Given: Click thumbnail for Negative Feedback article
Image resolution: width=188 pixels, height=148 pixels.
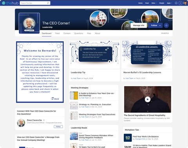Looking at the screenshot, I should tap(74, 136).
